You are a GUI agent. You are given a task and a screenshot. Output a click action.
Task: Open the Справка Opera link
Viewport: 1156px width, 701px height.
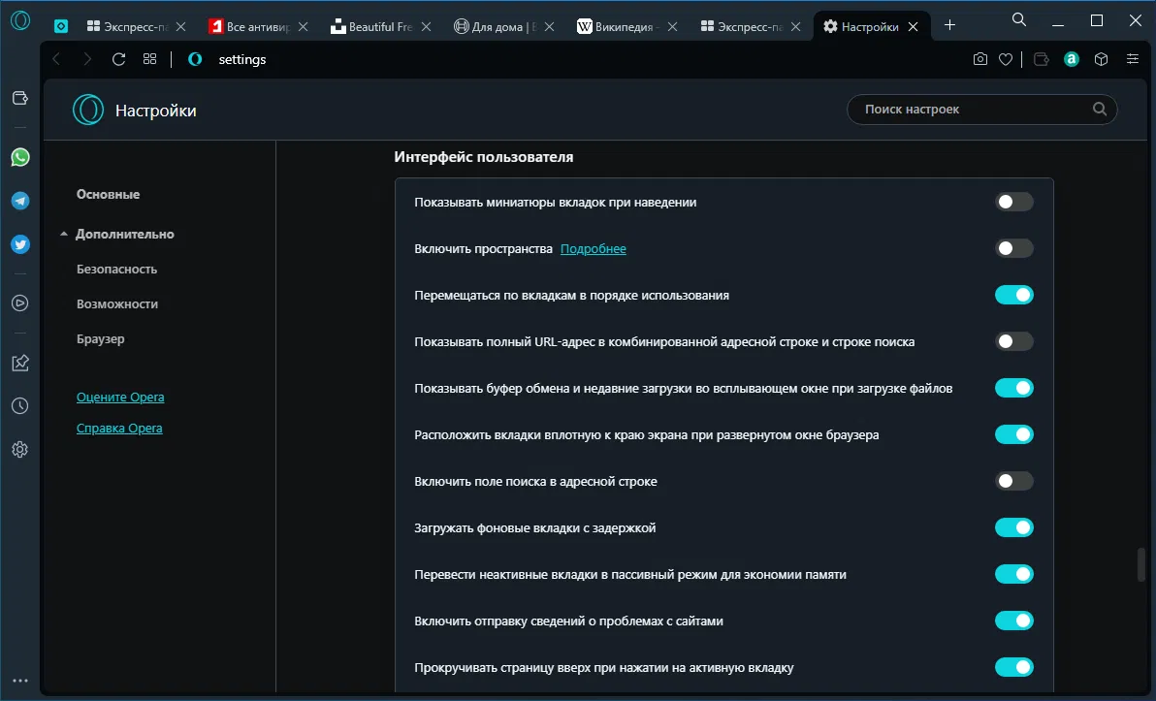(x=119, y=428)
